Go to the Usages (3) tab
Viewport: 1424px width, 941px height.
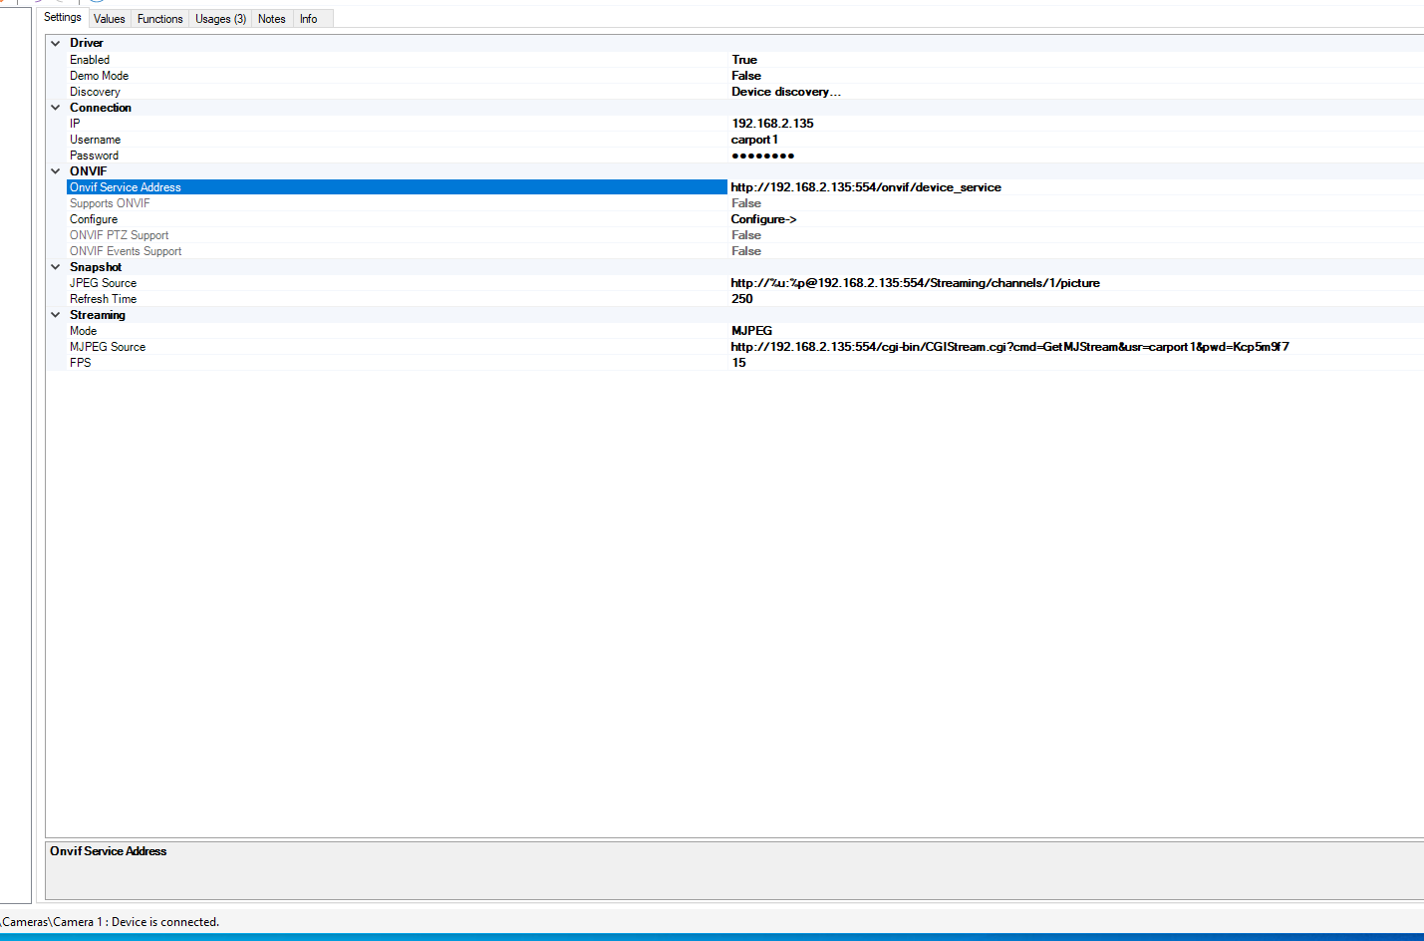(x=220, y=19)
